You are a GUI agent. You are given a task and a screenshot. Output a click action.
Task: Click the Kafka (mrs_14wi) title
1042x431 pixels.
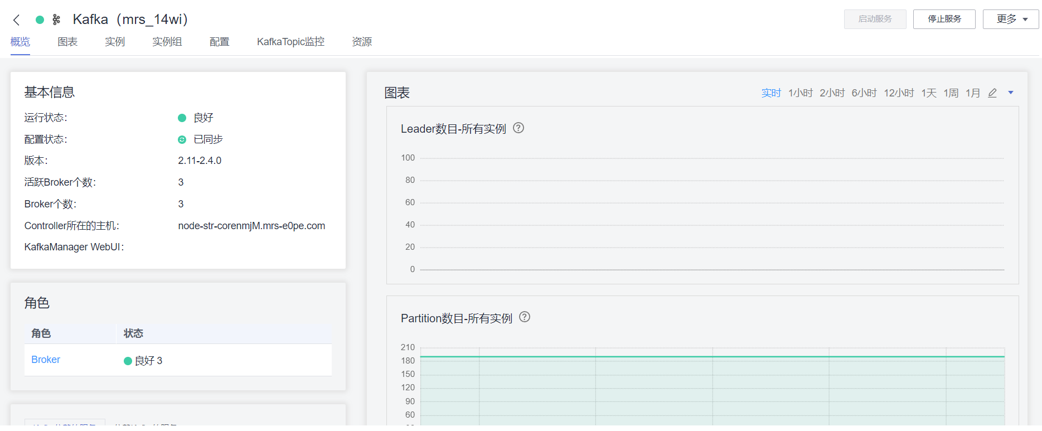[130, 20]
